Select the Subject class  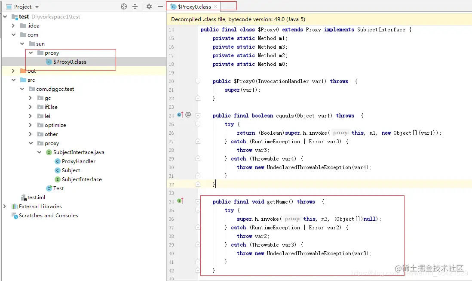click(71, 170)
